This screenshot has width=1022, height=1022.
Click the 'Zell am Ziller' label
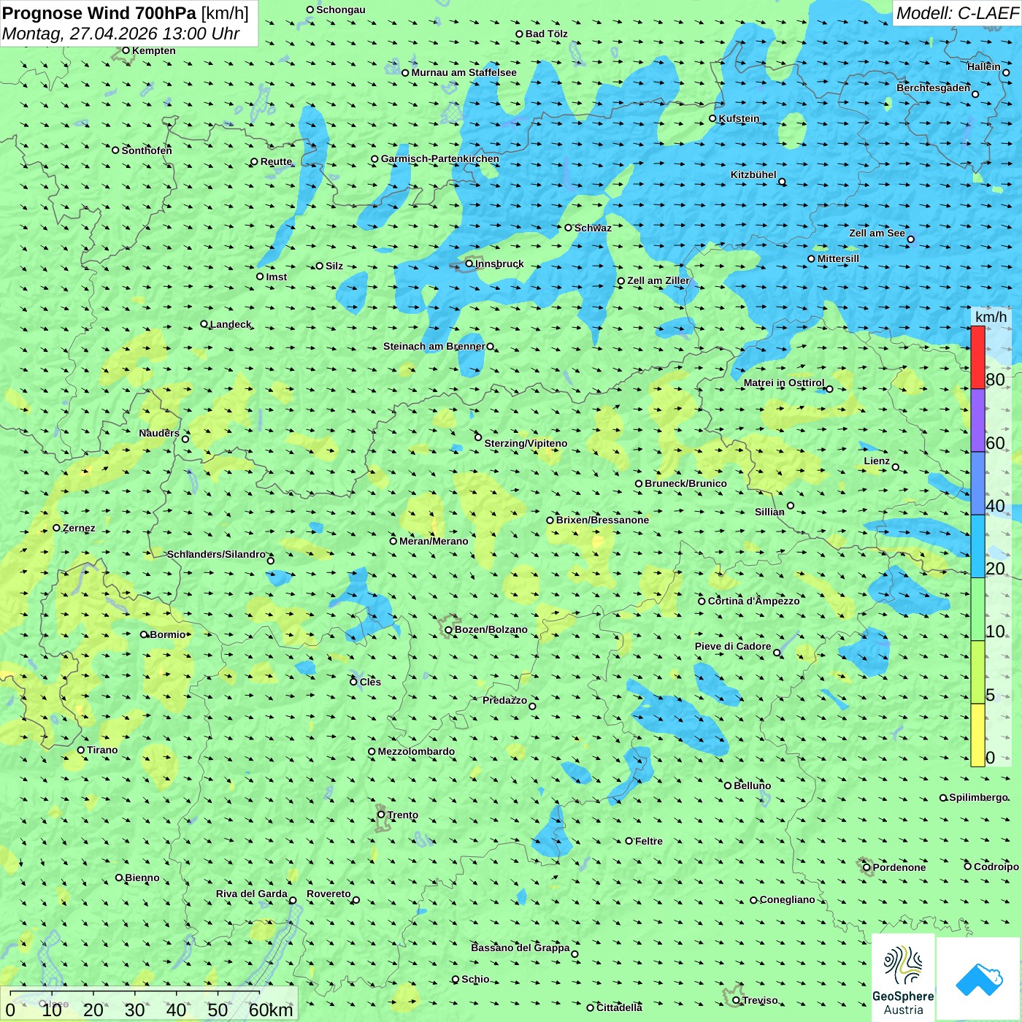click(658, 280)
